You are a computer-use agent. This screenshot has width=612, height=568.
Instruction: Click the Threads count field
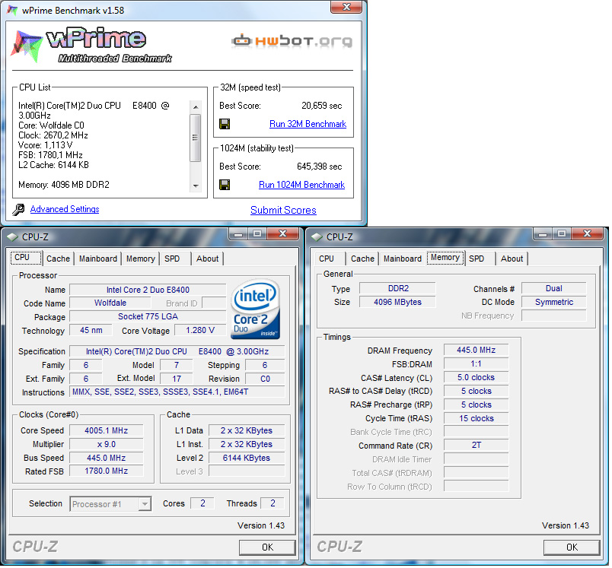(273, 503)
